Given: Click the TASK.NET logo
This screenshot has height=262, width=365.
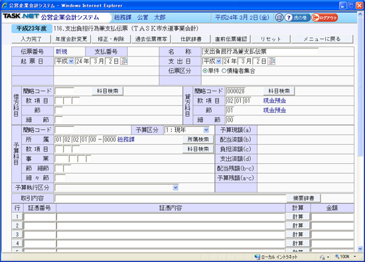Looking at the screenshot, I should pos(21,17).
